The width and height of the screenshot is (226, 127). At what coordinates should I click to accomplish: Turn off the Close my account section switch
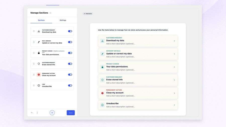click(x=70, y=75)
